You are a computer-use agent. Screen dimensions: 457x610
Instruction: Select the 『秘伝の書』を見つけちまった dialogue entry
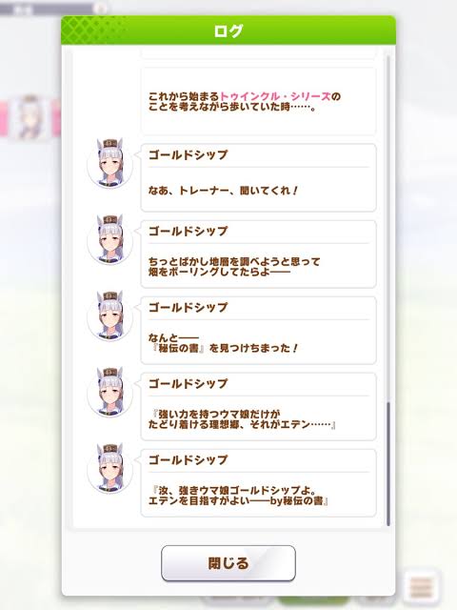tap(258, 331)
